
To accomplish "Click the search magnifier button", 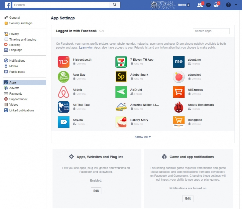I will point(115,5).
